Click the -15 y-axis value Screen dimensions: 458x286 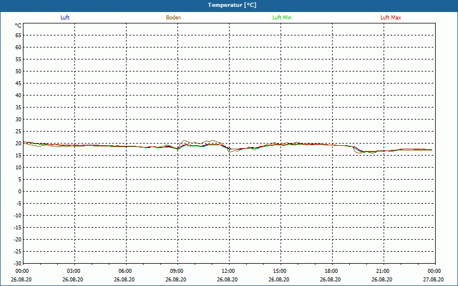pyautogui.click(x=18, y=227)
